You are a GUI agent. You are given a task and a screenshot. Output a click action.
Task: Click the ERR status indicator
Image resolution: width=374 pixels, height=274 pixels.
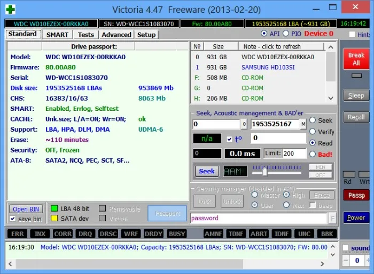(x=17, y=234)
